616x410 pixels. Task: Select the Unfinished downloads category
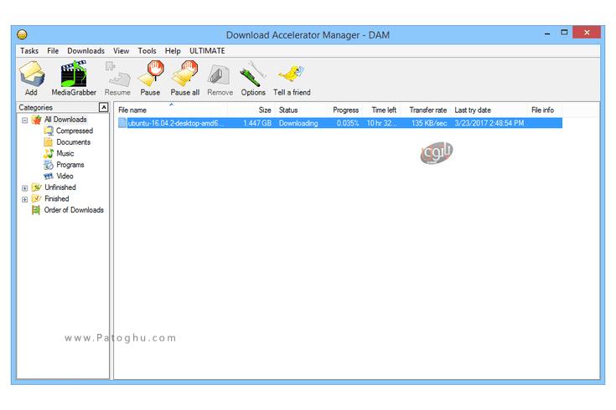tap(60, 187)
